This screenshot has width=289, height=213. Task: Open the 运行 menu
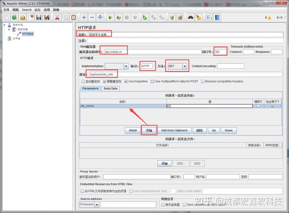pos(37,10)
